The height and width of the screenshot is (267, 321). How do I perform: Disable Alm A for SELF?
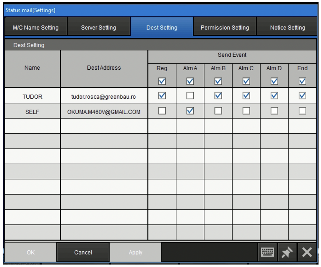click(190, 111)
